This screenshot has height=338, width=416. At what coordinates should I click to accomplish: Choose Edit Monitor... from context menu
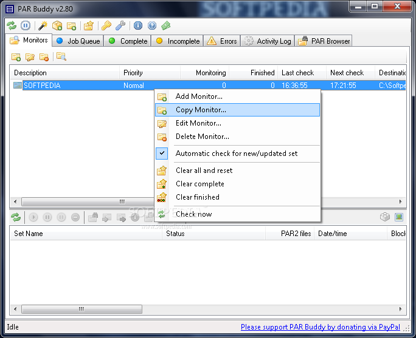237,123
